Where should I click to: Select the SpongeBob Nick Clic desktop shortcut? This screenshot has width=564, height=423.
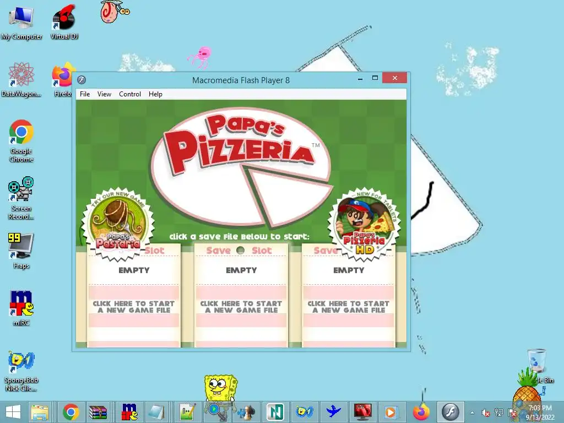pyautogui.click(x=21, y=372)
